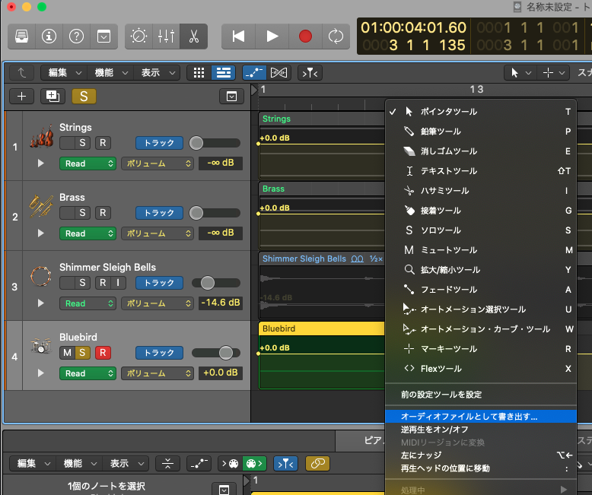
Task: Expand Strings track disclosure triangle
Action: coord(41,163)
